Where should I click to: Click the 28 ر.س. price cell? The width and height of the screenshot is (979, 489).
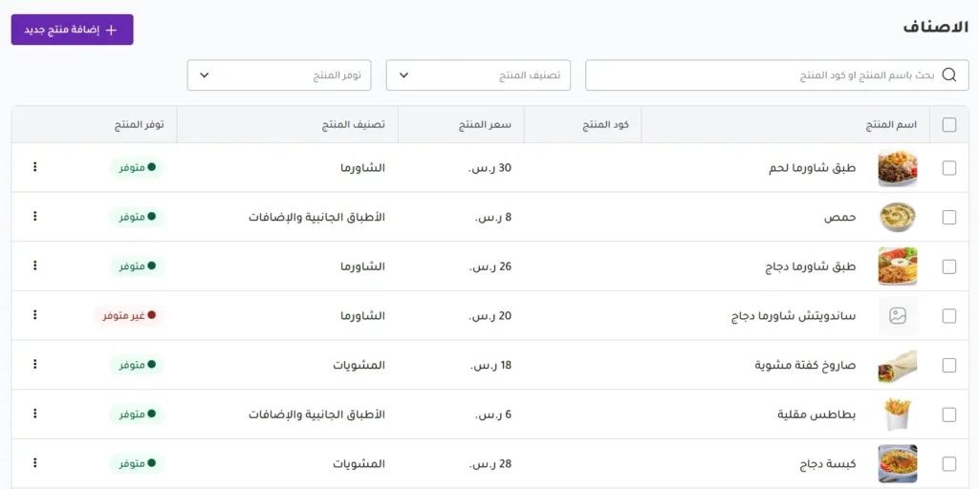(489, 464)
